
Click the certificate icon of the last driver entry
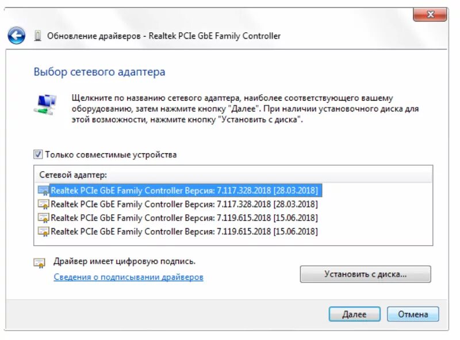point(44,231)
